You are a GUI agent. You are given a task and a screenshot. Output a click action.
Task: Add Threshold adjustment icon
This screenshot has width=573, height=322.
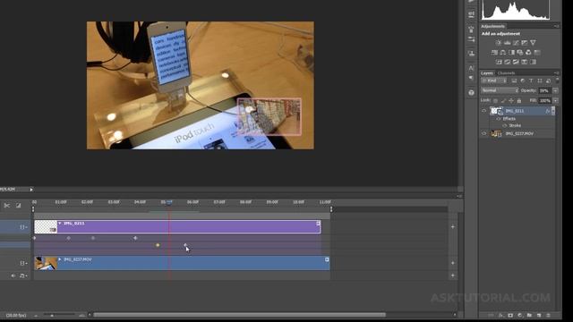[x=516, y=62]
